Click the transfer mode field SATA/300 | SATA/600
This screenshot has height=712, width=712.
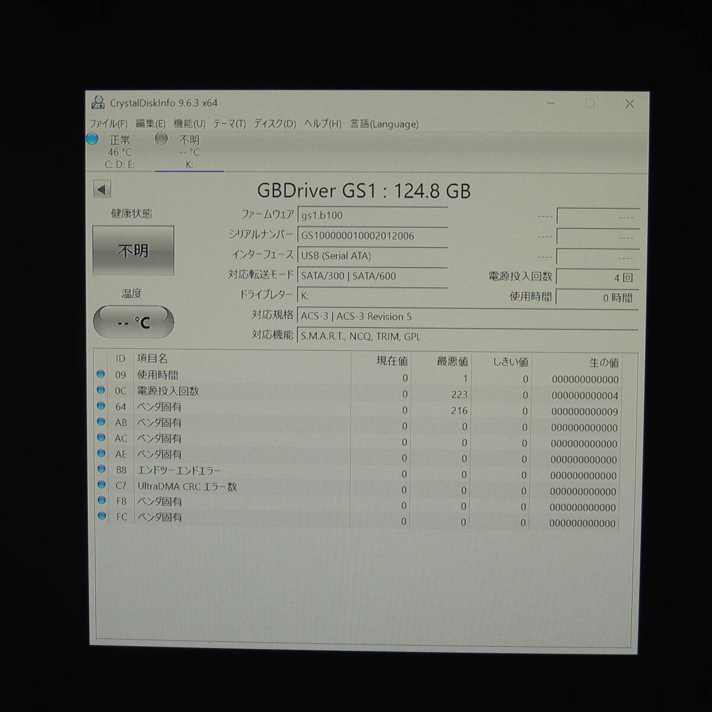(373, 276)
